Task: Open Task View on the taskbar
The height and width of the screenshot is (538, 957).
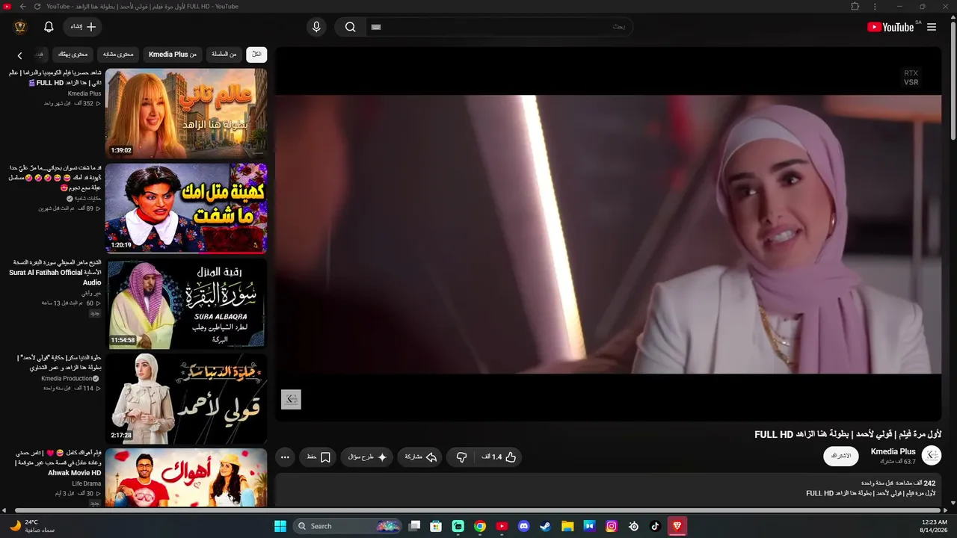Action: coord(414,526)
